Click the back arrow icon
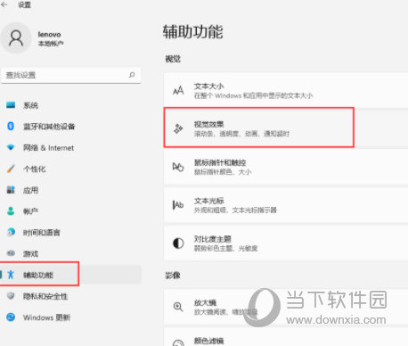408x346 pixels. [x=4, y=4]
